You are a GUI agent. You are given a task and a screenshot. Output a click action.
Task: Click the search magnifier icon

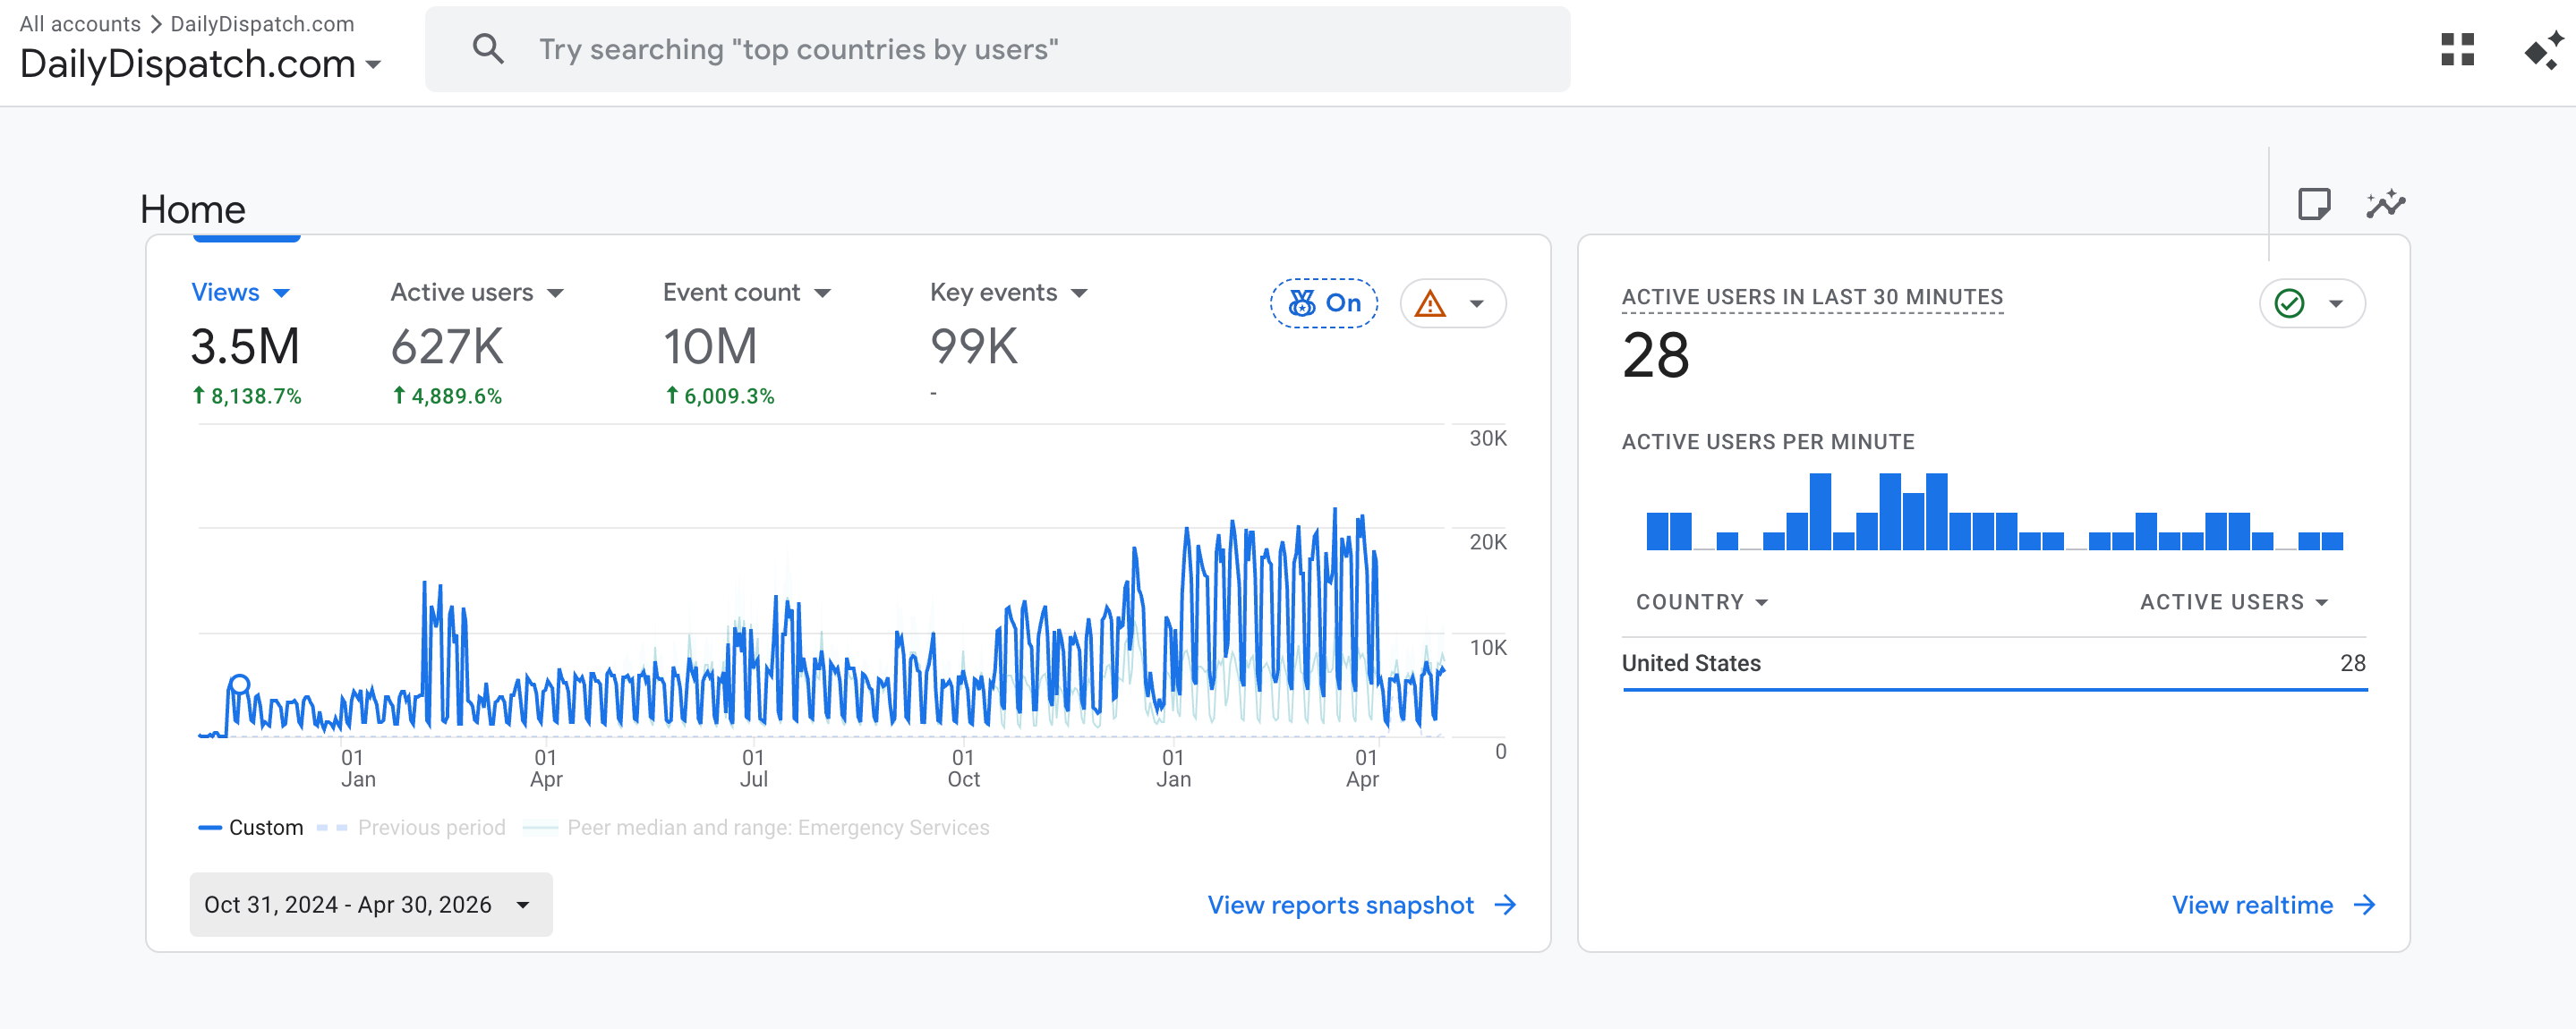pos(488,49)
